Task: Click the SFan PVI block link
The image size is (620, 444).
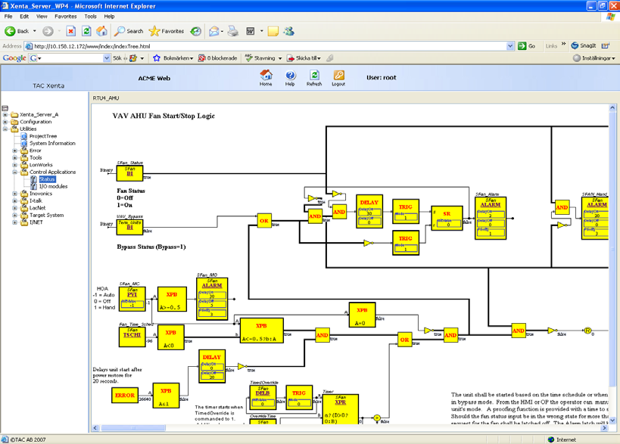Action: point(132,295)
